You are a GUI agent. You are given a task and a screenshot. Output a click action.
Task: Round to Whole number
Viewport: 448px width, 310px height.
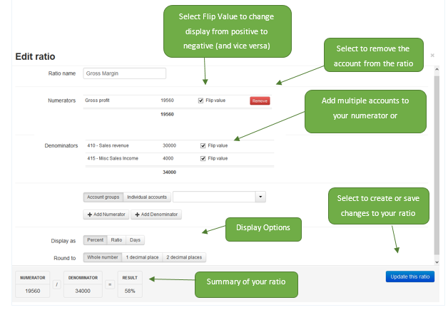coord(102,257)
